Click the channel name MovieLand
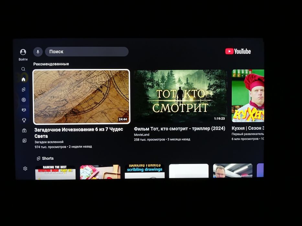The image size is (302, 226). tap(141, 135)
